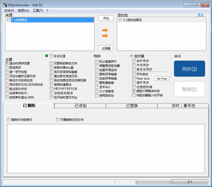Image resolution: width=212 pixels, height=187 pixels.
Task: Uncheck 退出时保存设置 option
Action: pos(7,63)
